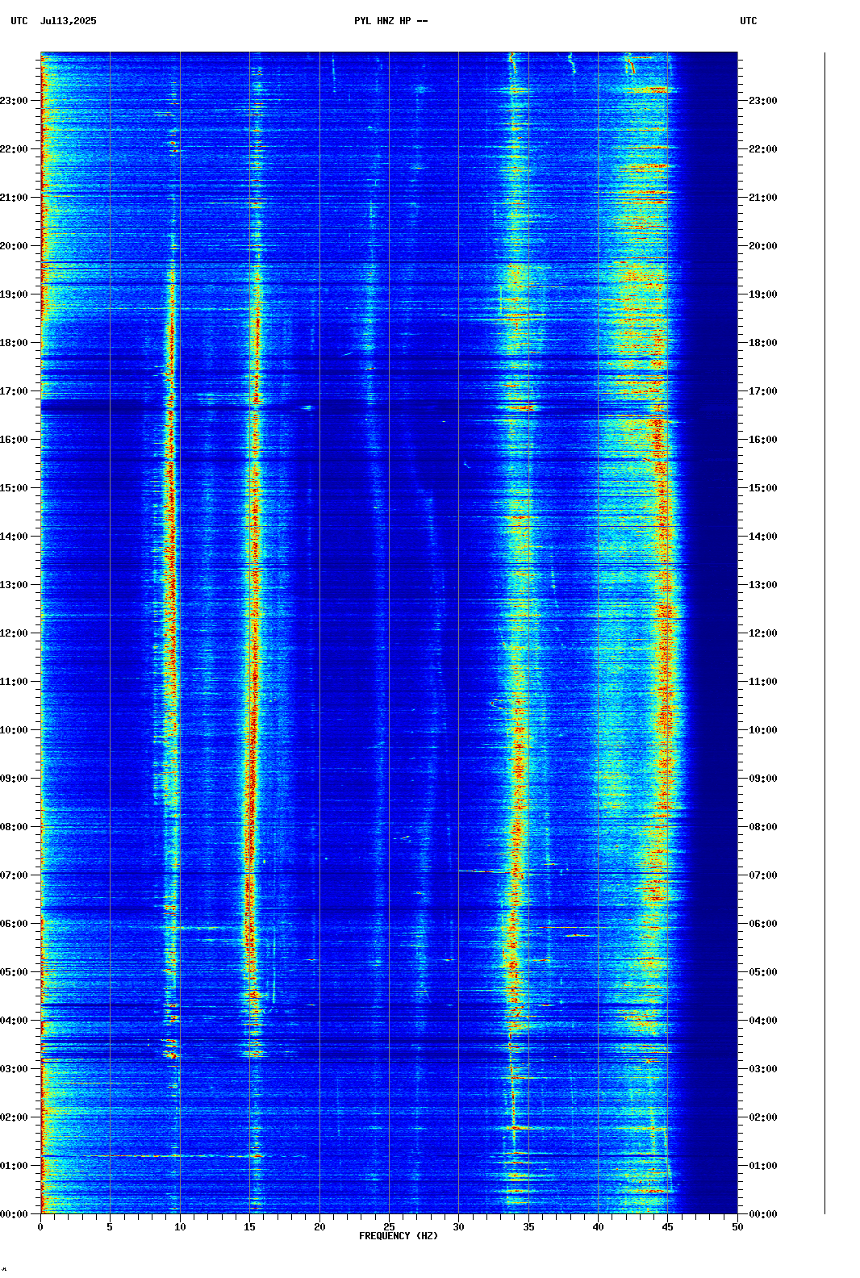The height and width of the screenshot is (1278, 860).
Task: Click the left-axis 11:00 time label
Action: 14,682
